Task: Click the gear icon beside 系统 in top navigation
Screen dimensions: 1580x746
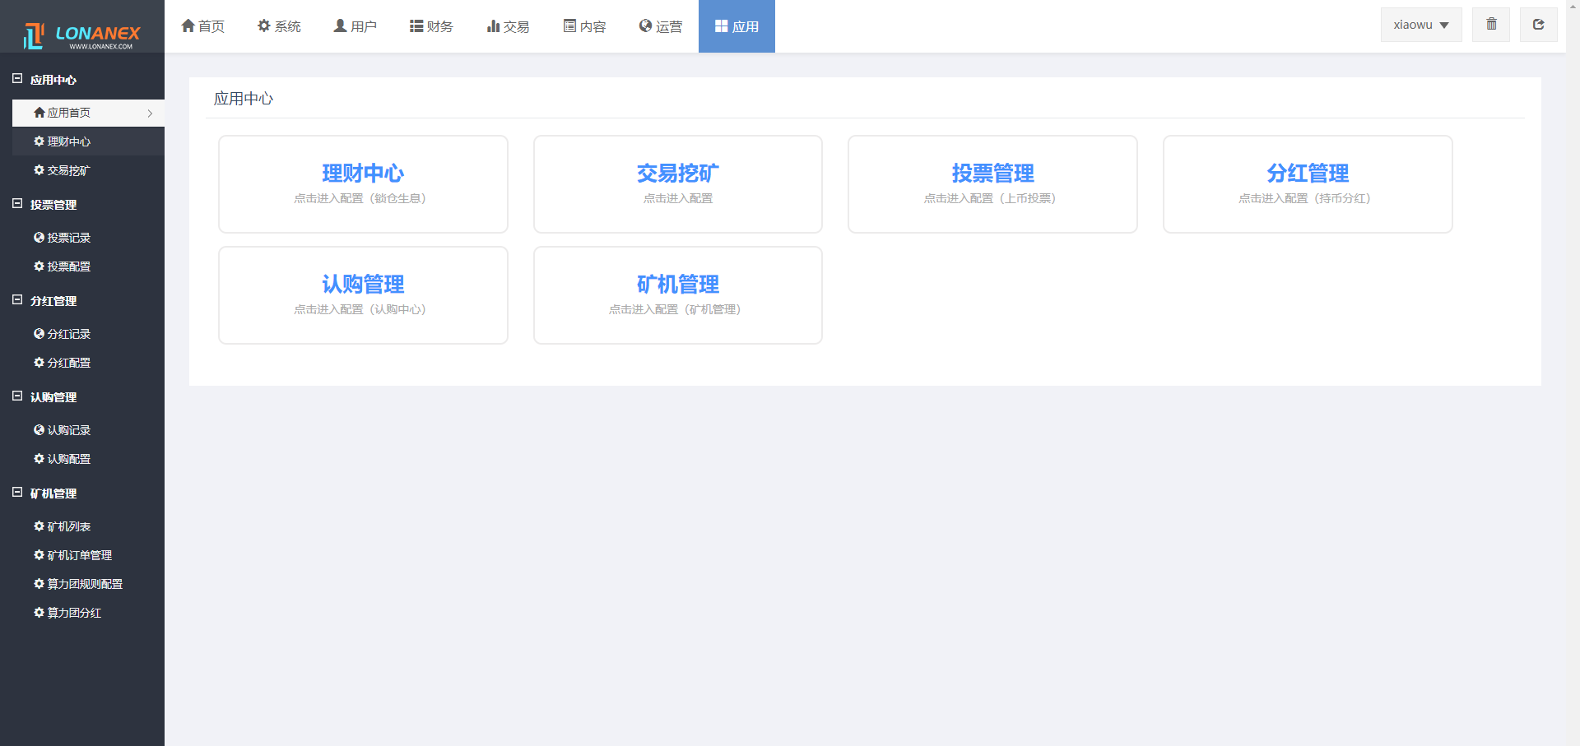Action: (x=264, y=25)
